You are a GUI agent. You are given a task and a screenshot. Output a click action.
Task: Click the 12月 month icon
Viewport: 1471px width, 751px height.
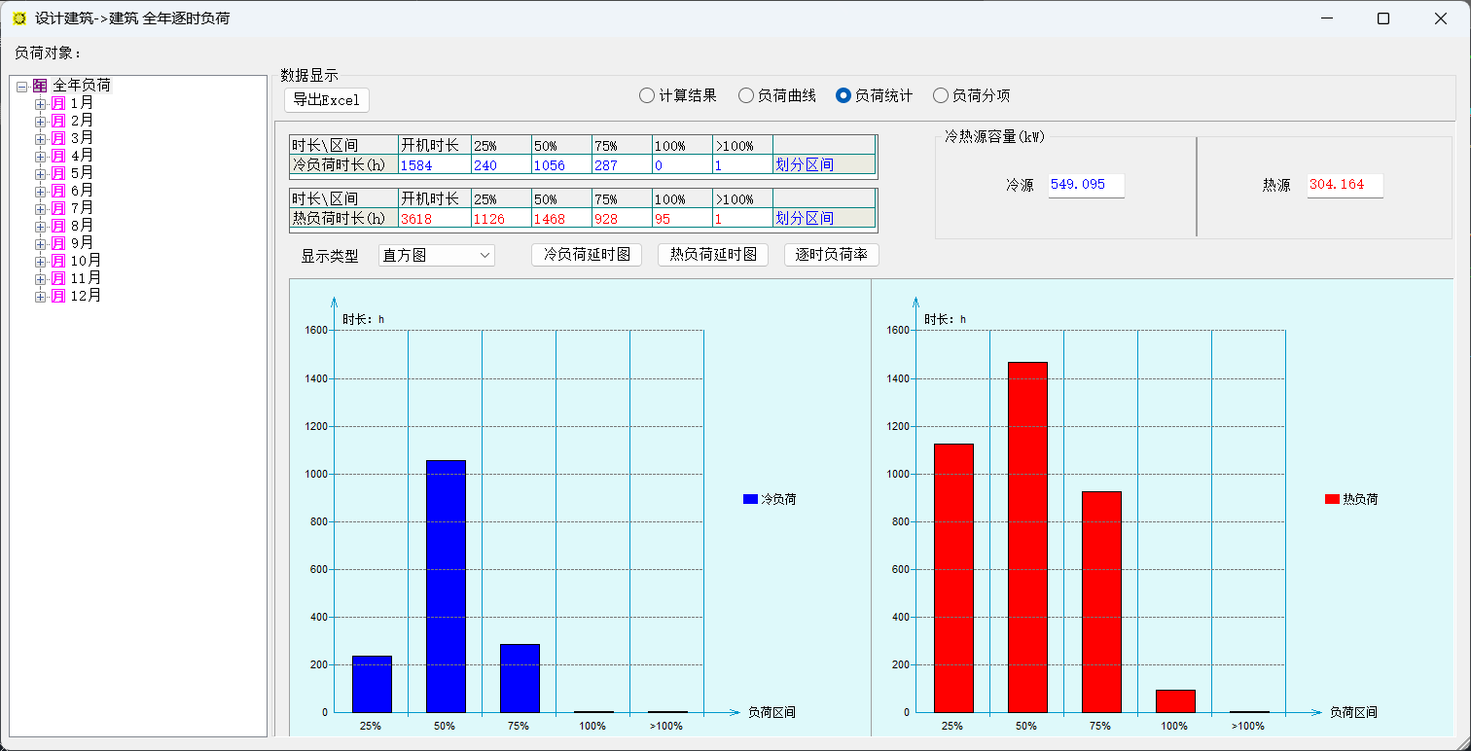pos(58,296)
